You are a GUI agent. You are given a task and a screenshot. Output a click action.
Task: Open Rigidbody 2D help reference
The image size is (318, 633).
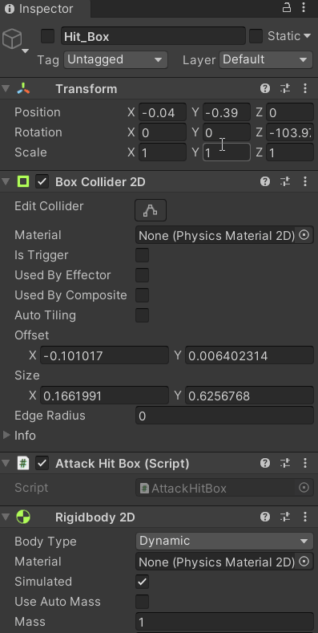coord(265,517)
